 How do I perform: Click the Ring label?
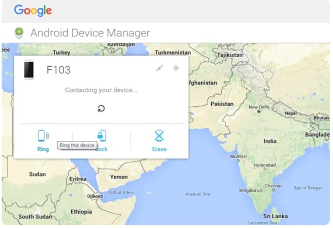click(x=43, y=149)
